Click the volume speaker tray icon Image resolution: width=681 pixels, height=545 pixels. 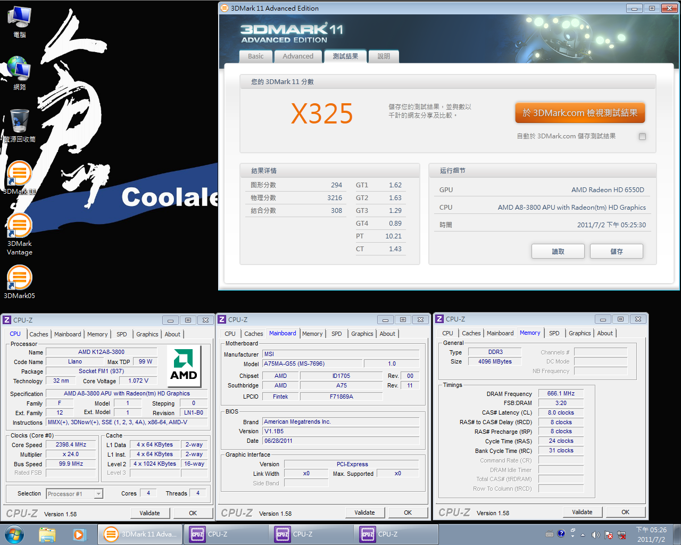[595, 534]
